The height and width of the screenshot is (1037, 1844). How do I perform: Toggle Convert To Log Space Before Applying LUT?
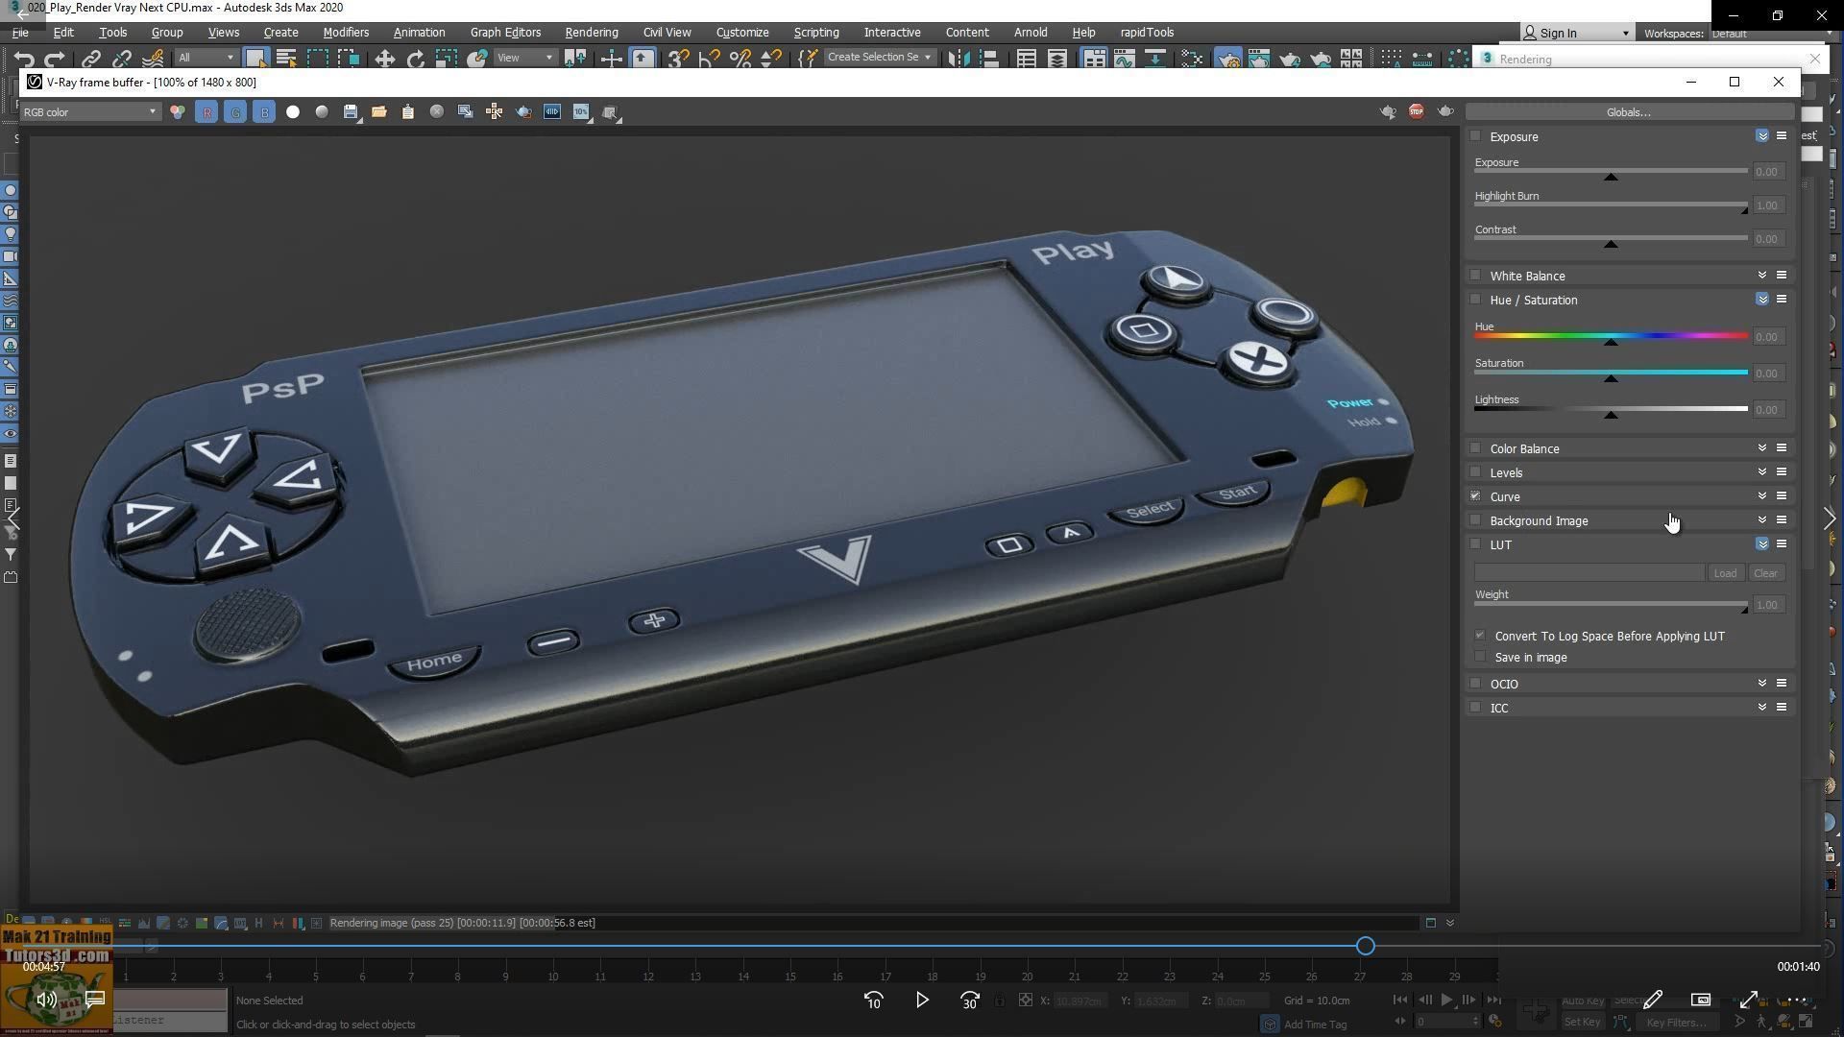(x=1480, y=636)
